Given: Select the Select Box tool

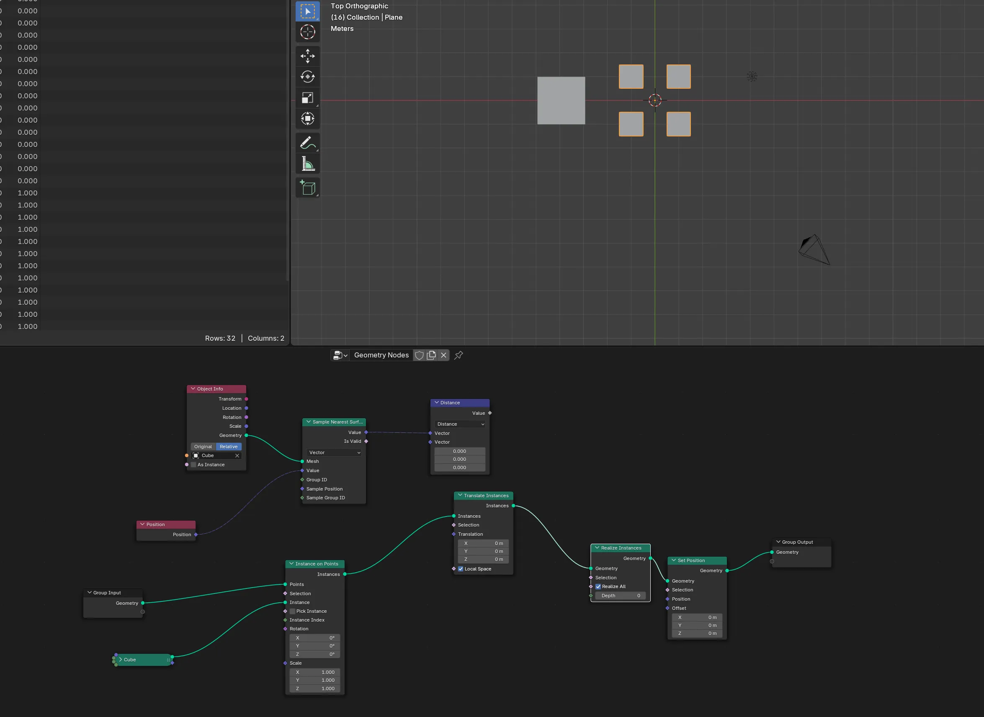Looking at the screenshot, I should point(307,11).
